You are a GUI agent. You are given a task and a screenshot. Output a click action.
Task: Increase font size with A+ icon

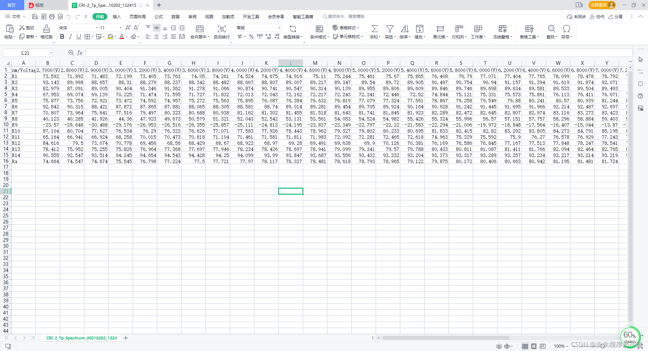[128, 28]
